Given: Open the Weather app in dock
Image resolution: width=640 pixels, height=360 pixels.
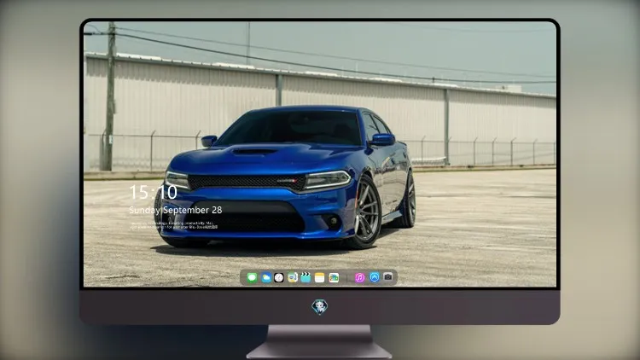Looking at the screenshot, I should [265, 277].
